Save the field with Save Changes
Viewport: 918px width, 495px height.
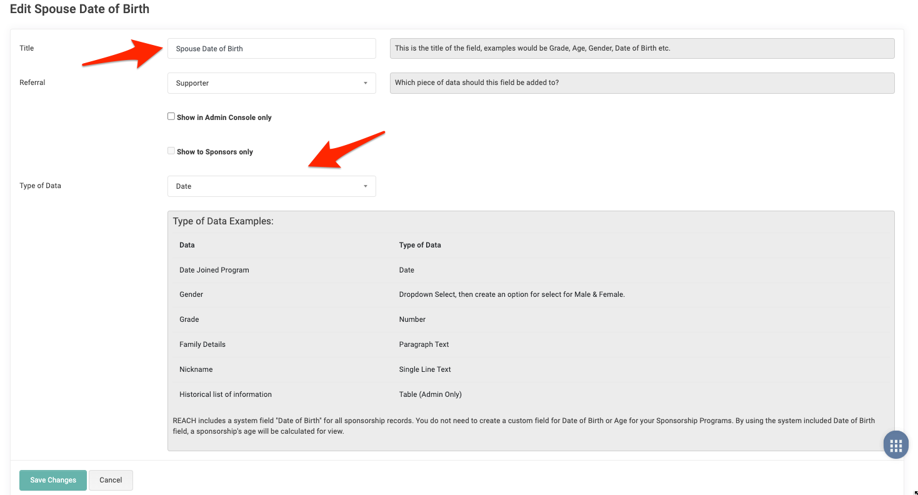(53, 480)
